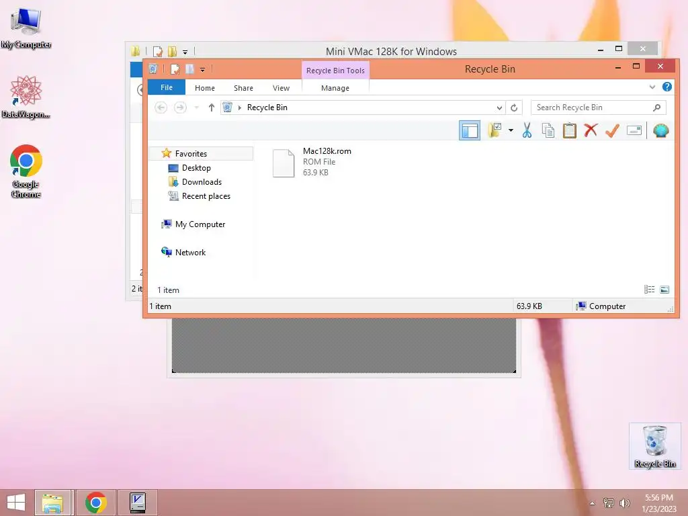Screen dimensions: 688x516
Task: Click File Explorer on the taskbar
Action: click(x=52, y=503)
